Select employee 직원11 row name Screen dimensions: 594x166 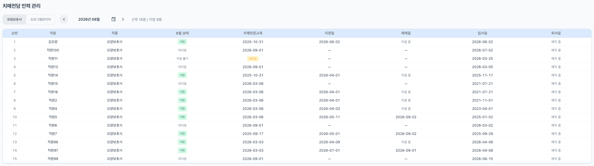(x=53, y=58)
